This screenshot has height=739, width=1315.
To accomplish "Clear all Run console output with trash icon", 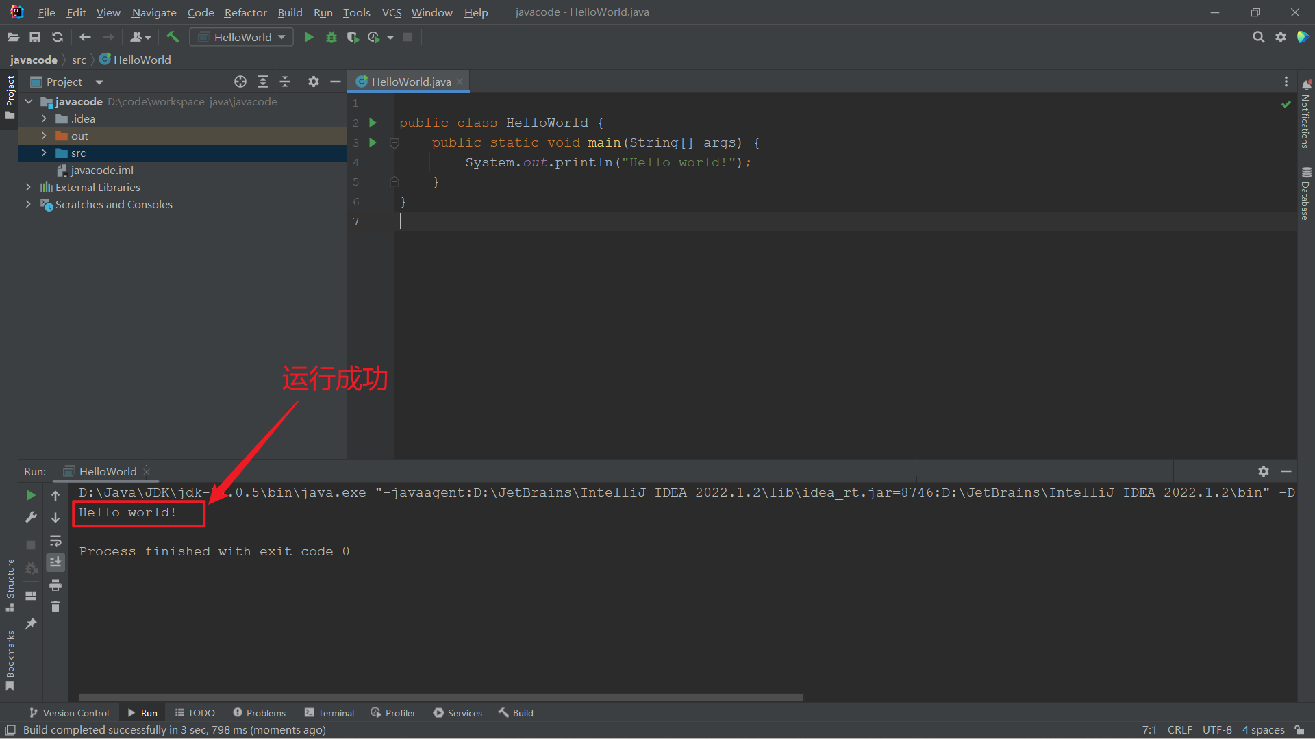I will (x=55, y=607).
